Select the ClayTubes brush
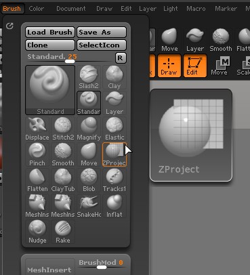This screenshot has height=275, width=250. click(63, 180)
